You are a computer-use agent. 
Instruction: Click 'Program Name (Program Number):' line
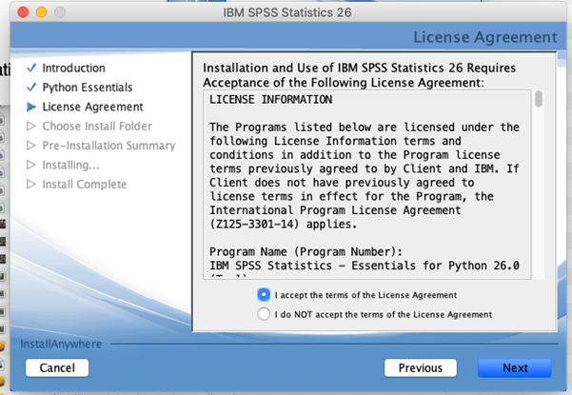[306, 251]
